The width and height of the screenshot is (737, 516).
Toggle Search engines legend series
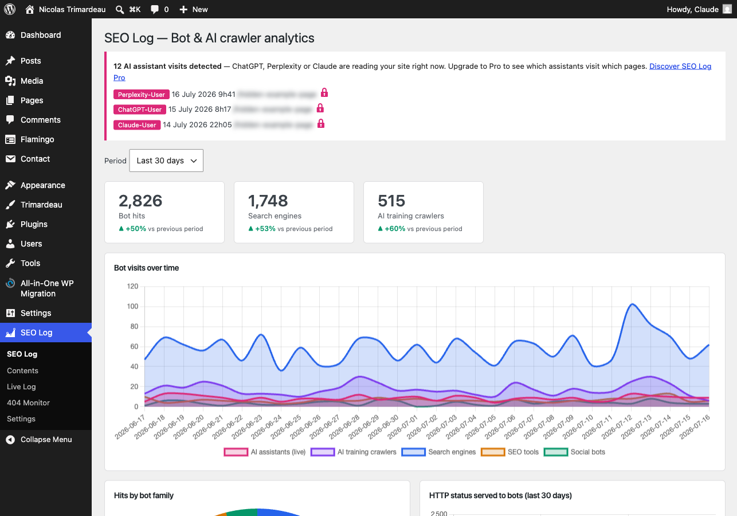(x=439, y=452)
